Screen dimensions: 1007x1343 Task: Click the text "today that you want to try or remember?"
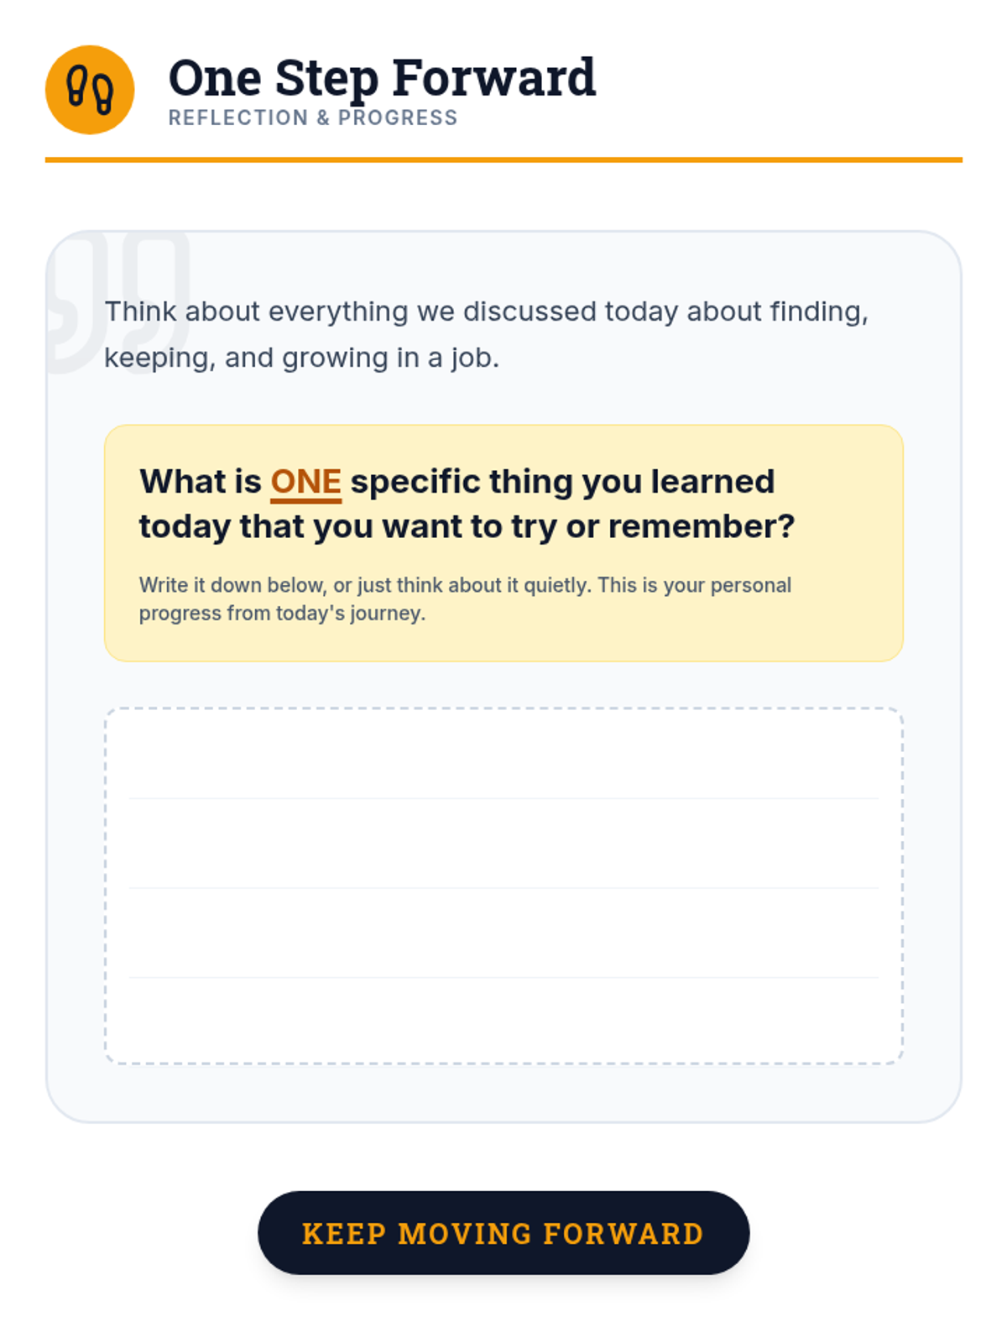click(x=467, y=526)
